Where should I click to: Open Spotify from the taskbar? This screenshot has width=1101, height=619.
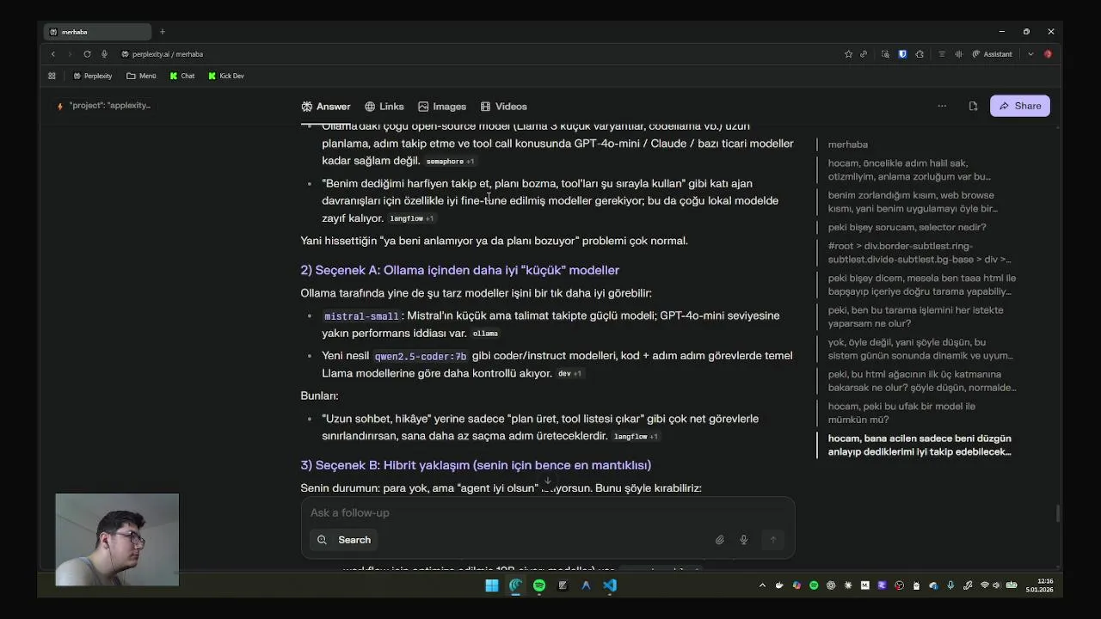(539, 585)
